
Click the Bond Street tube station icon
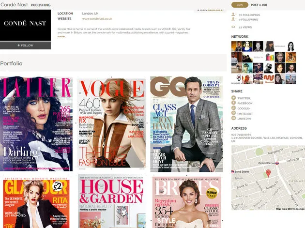point(232,171)
